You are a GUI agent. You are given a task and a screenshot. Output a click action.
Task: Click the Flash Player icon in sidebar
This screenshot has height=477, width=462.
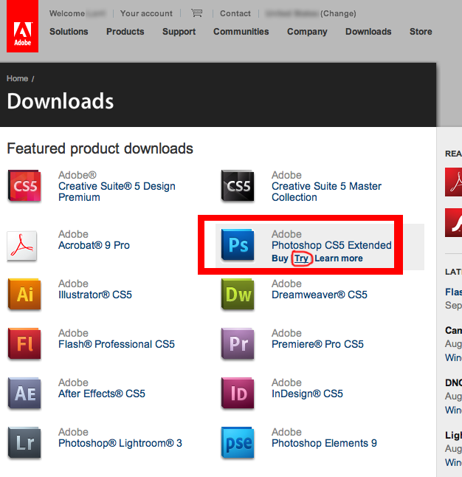[x=453, y=222]
